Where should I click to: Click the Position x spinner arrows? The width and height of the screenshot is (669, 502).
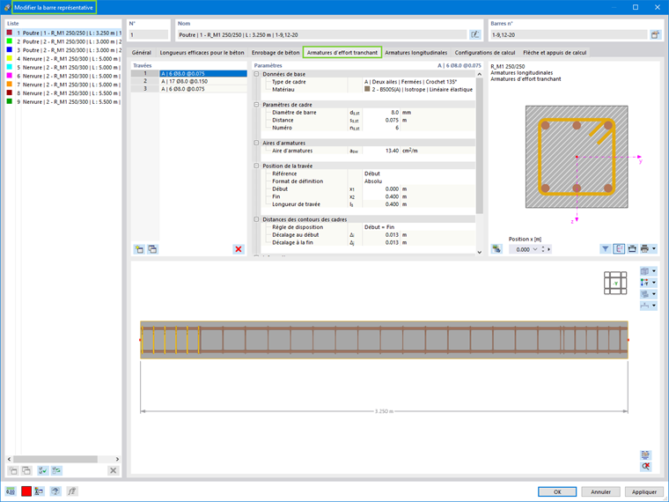click(543, 249)
